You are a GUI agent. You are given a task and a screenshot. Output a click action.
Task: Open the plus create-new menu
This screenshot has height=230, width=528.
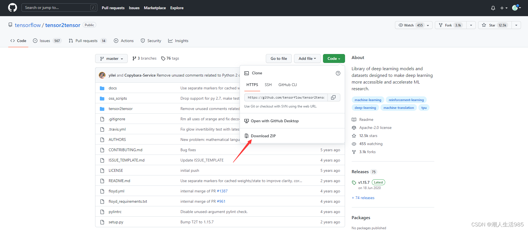click(504, 8)
